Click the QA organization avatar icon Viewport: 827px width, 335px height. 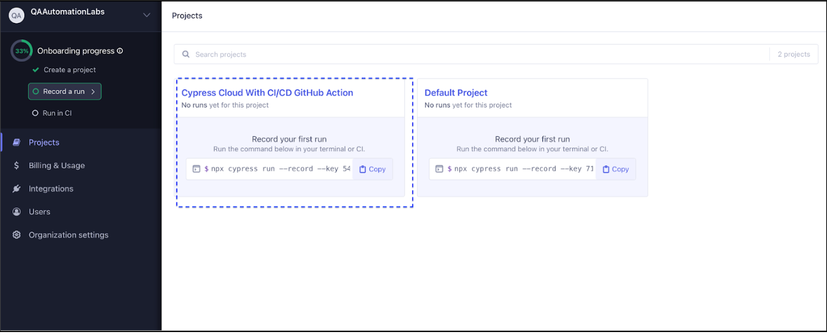coord(16,16)
